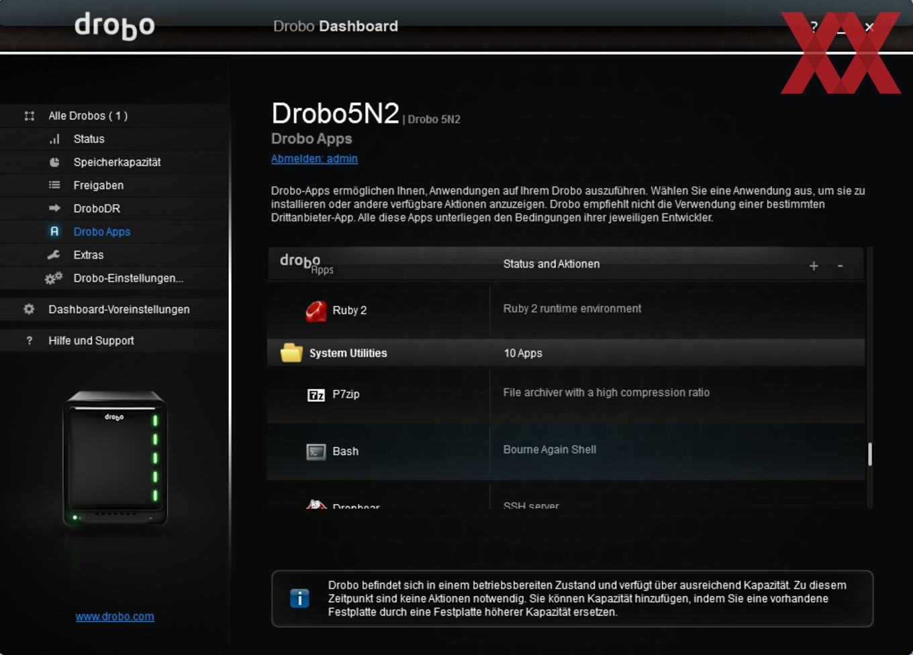Select the Bash app row
The width and height of the screenshot is (913, 655).
coord(566,451)
